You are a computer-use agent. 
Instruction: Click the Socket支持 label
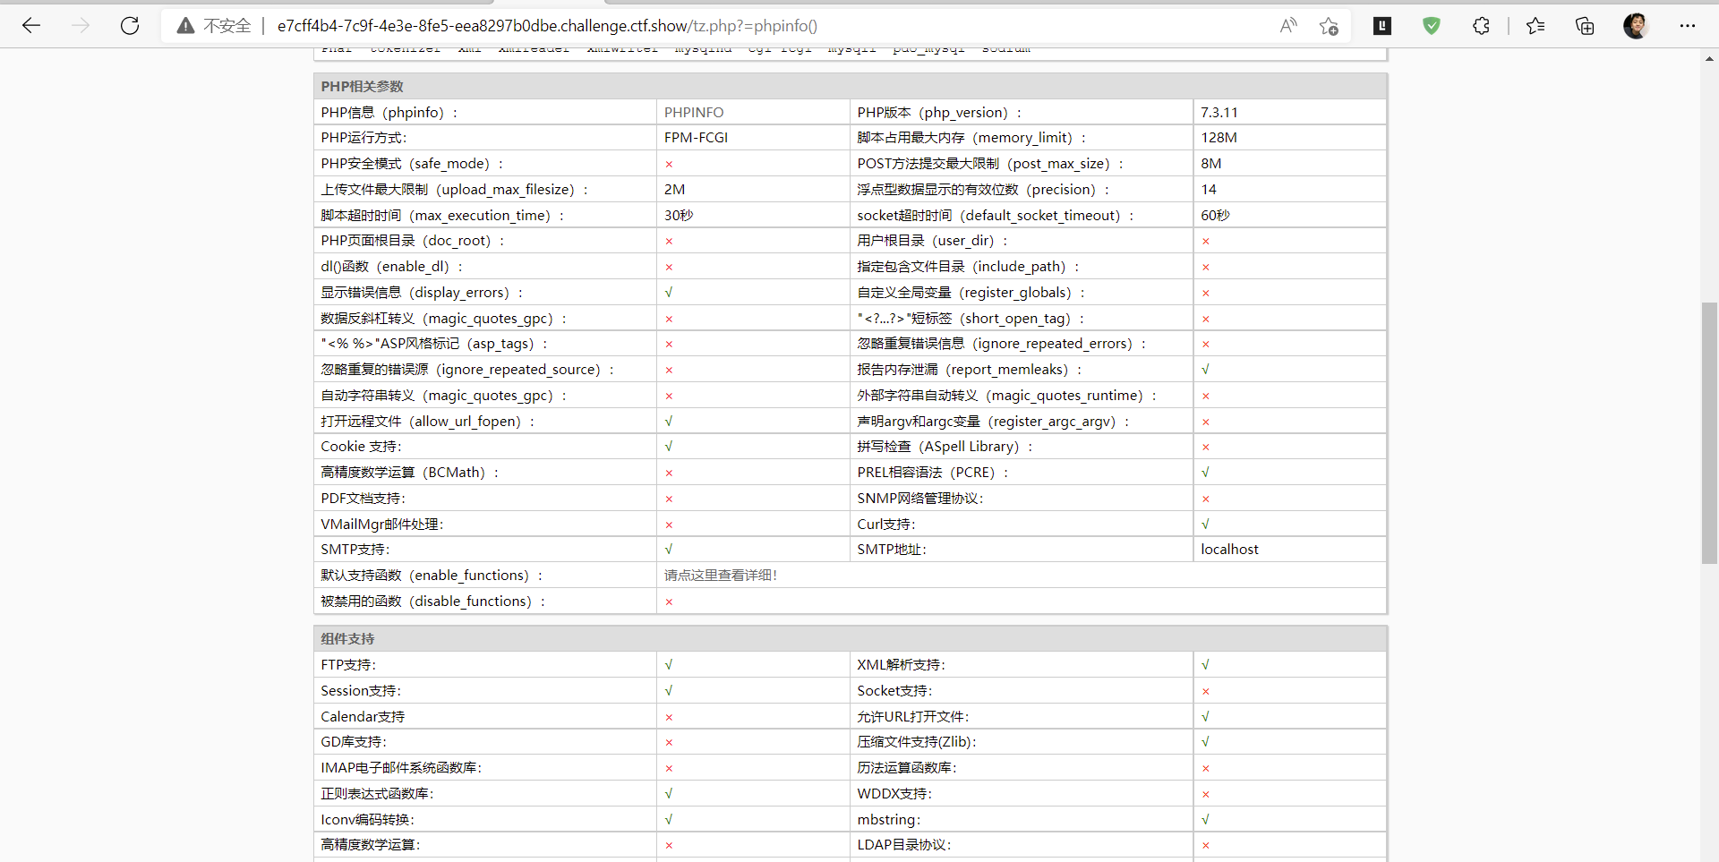tap(894, 691)
